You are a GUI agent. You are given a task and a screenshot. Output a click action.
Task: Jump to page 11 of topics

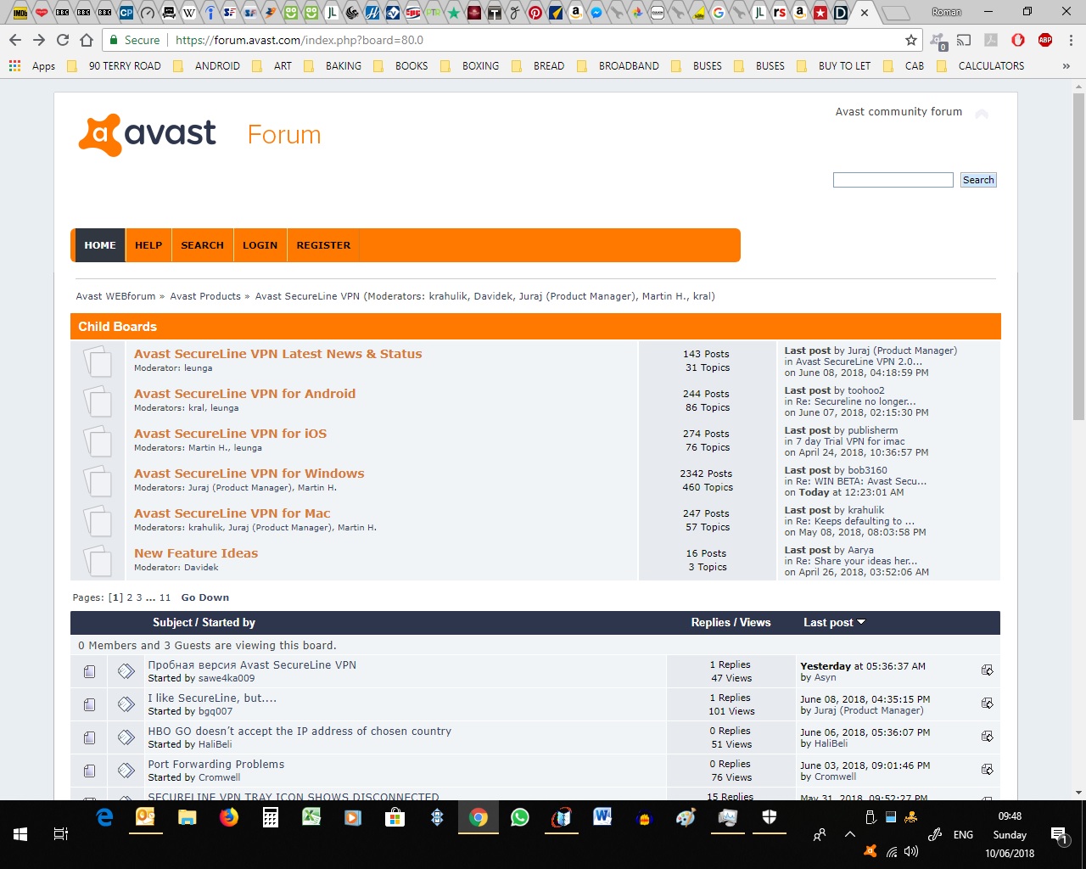pyautogui.click(x=165, y=597)
